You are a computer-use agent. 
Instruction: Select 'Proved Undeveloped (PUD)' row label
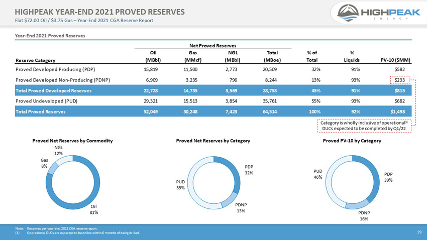coord(47,101)
